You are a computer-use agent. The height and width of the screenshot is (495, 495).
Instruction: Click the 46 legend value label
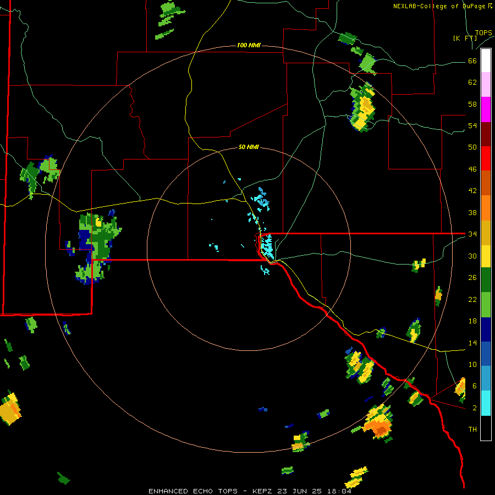coord(472,169)
